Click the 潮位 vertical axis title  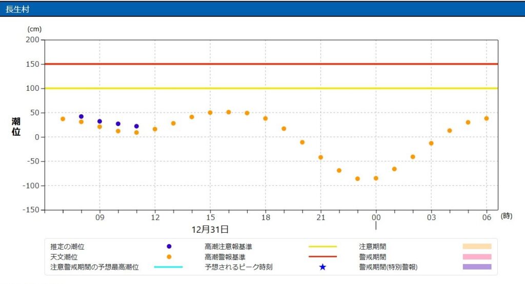tap(16, 127)
